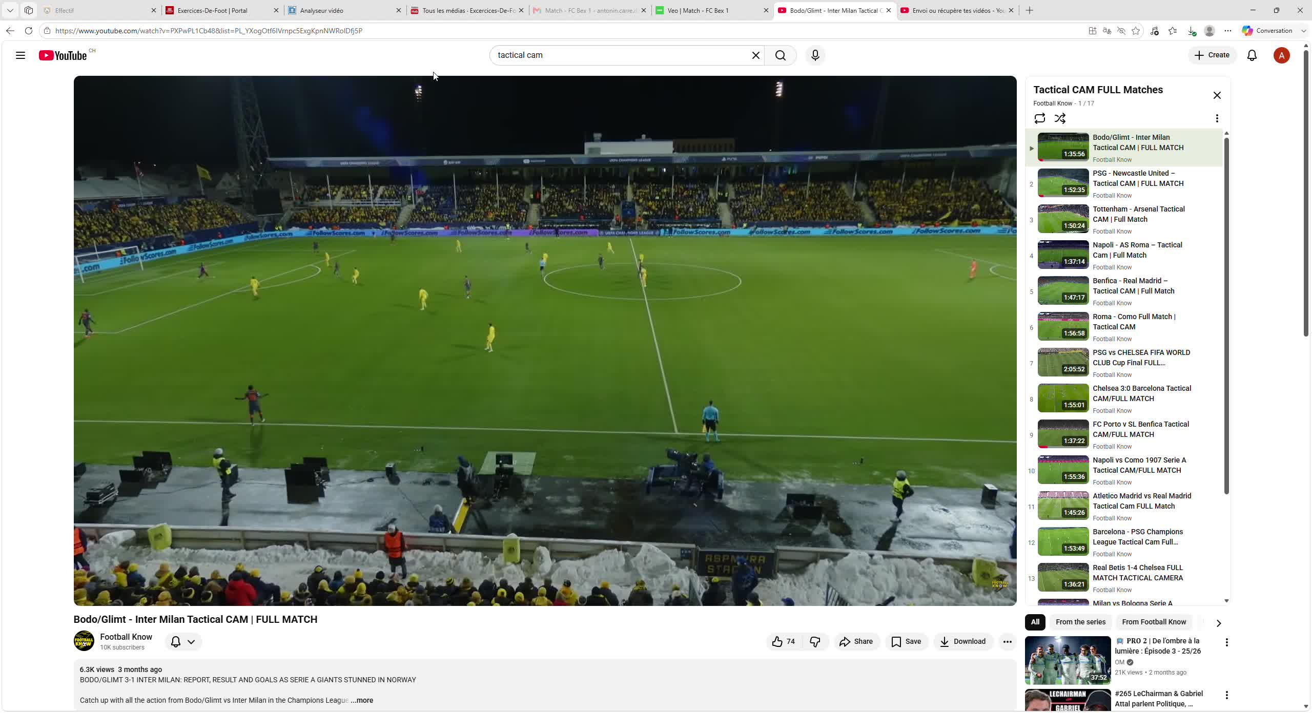Select the From the series chip
The image size is (1312, 713).
pyautogui.click(x=1080, y=622)
